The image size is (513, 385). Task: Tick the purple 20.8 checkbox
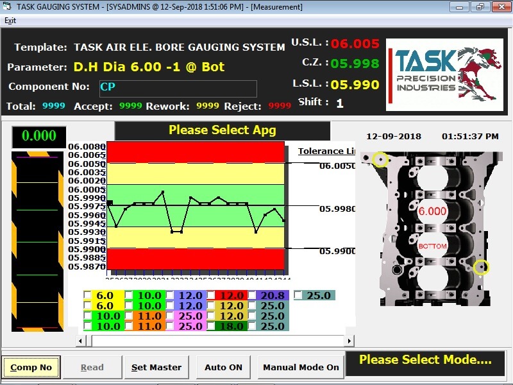click(252, 296)
